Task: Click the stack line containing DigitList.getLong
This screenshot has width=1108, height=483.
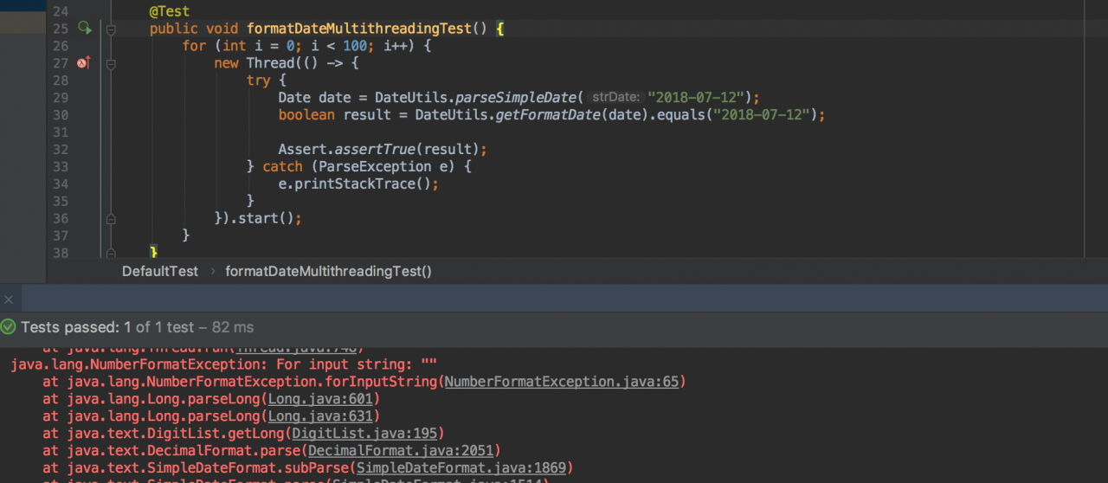Action: click(x=243, y=433)
